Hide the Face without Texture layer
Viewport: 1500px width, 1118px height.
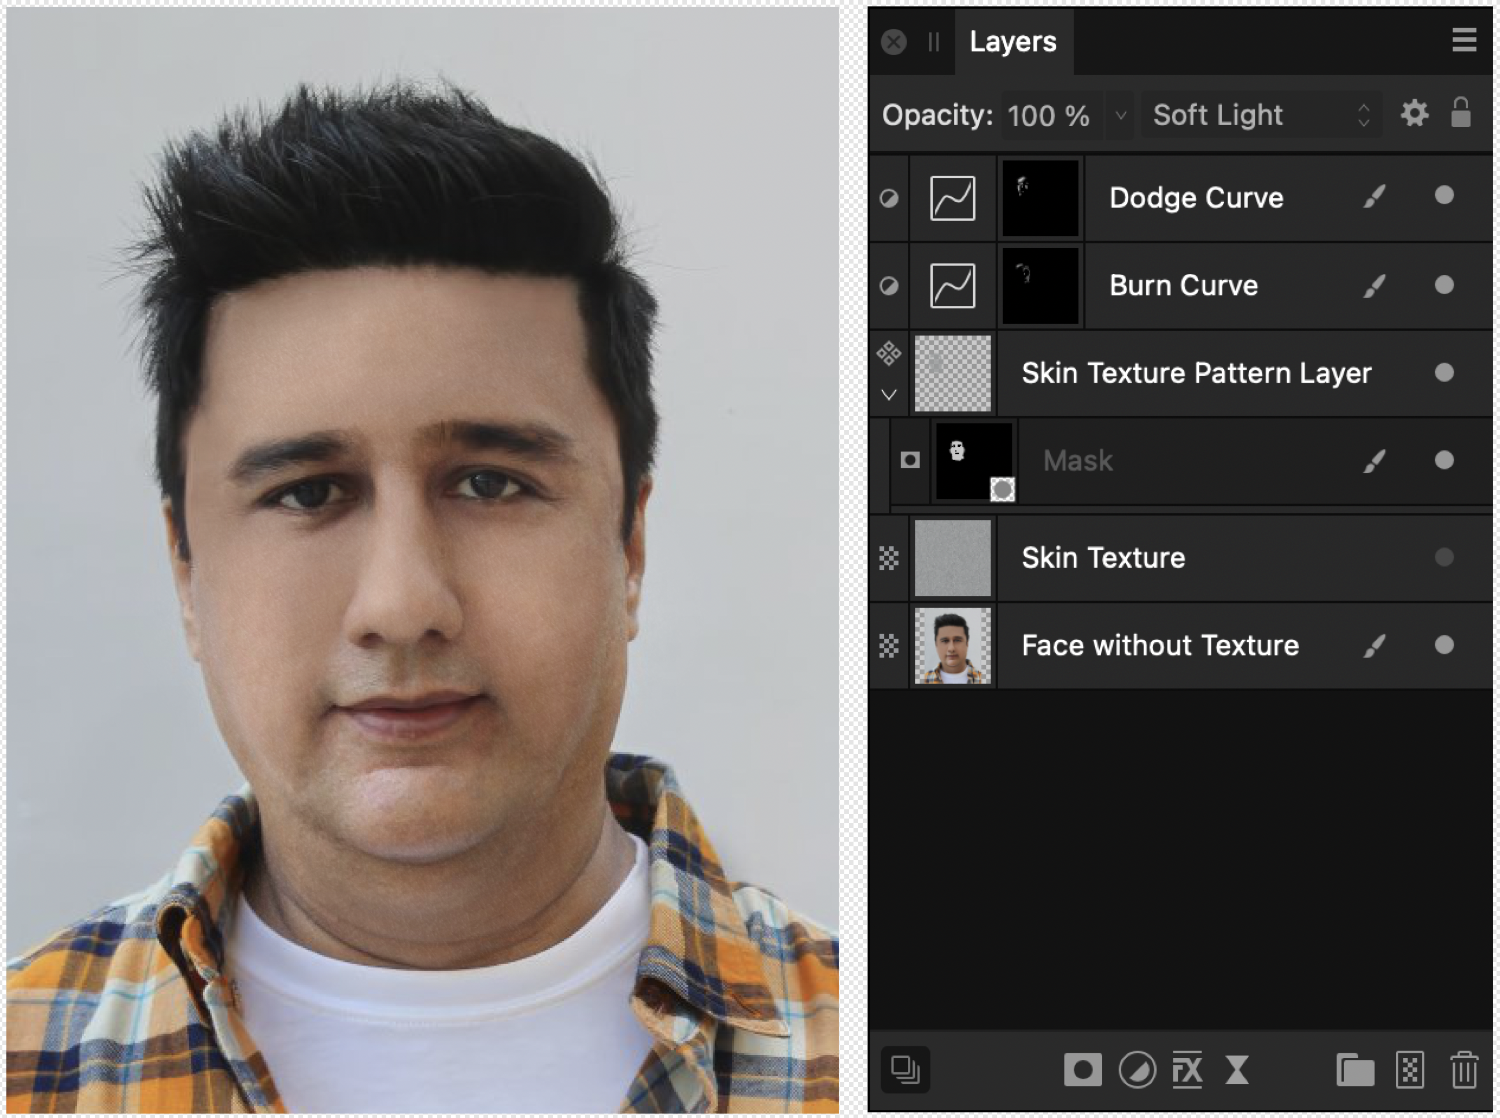click(x=1444, y=645)
